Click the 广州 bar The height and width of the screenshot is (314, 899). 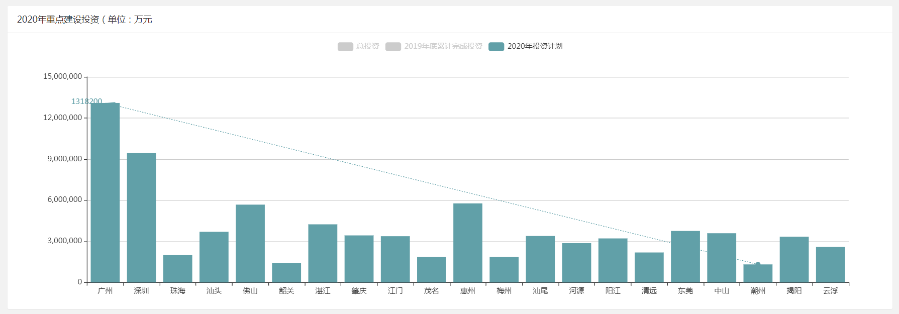pyautogui.click(x=105, y=192)
